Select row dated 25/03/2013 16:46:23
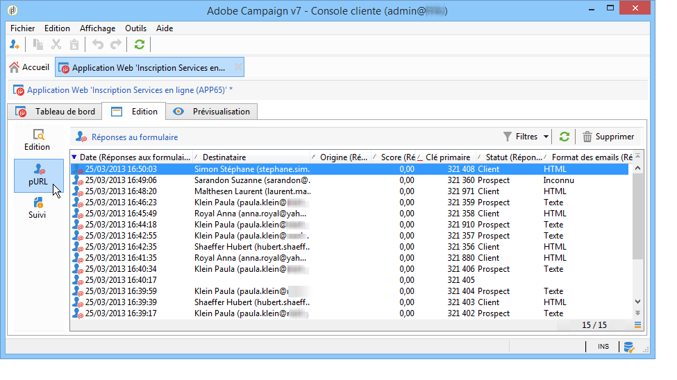677x380 pixels. click(x=350, y=202)
